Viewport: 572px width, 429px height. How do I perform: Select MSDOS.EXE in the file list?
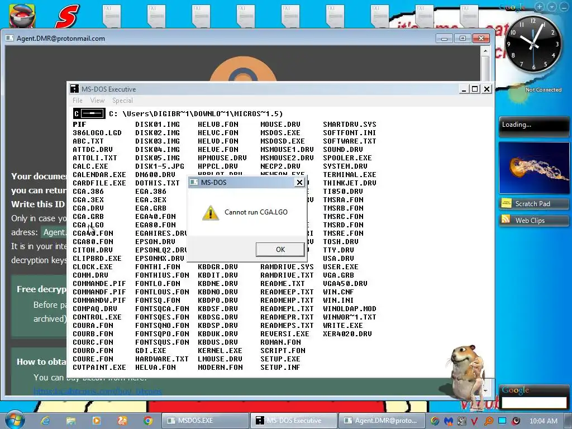pyautogui.click(x=280, y=133)
